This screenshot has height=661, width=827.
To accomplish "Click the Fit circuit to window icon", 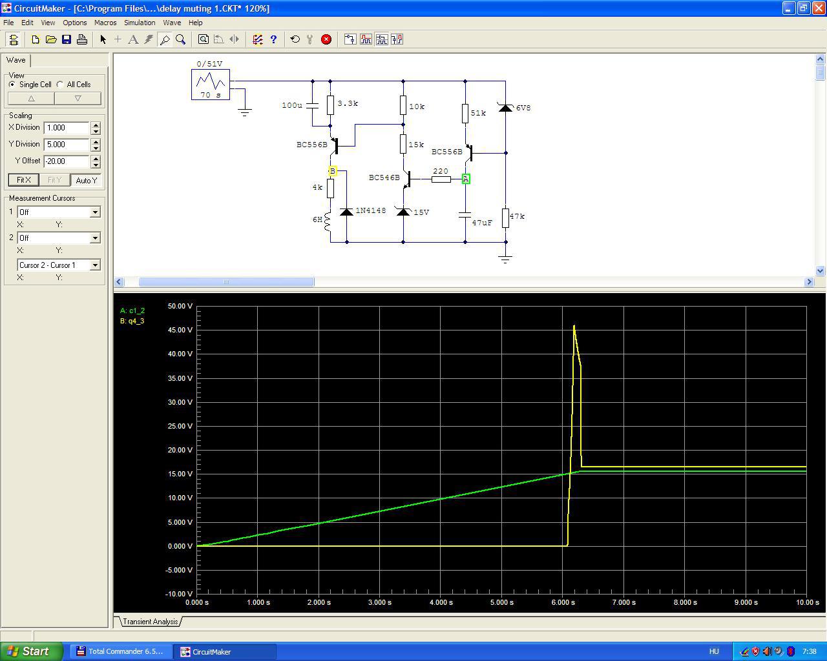I will (203, 39).
